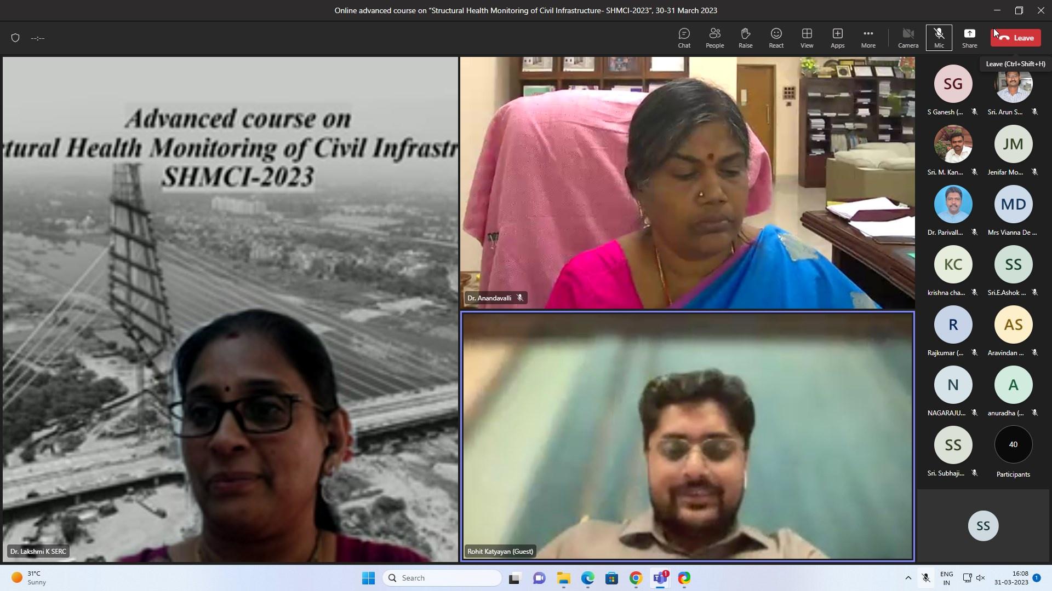Screen dimensions: 1052x591
Task: Select Rohit Katyayan guest video tile
Action: tap(687, 436)
